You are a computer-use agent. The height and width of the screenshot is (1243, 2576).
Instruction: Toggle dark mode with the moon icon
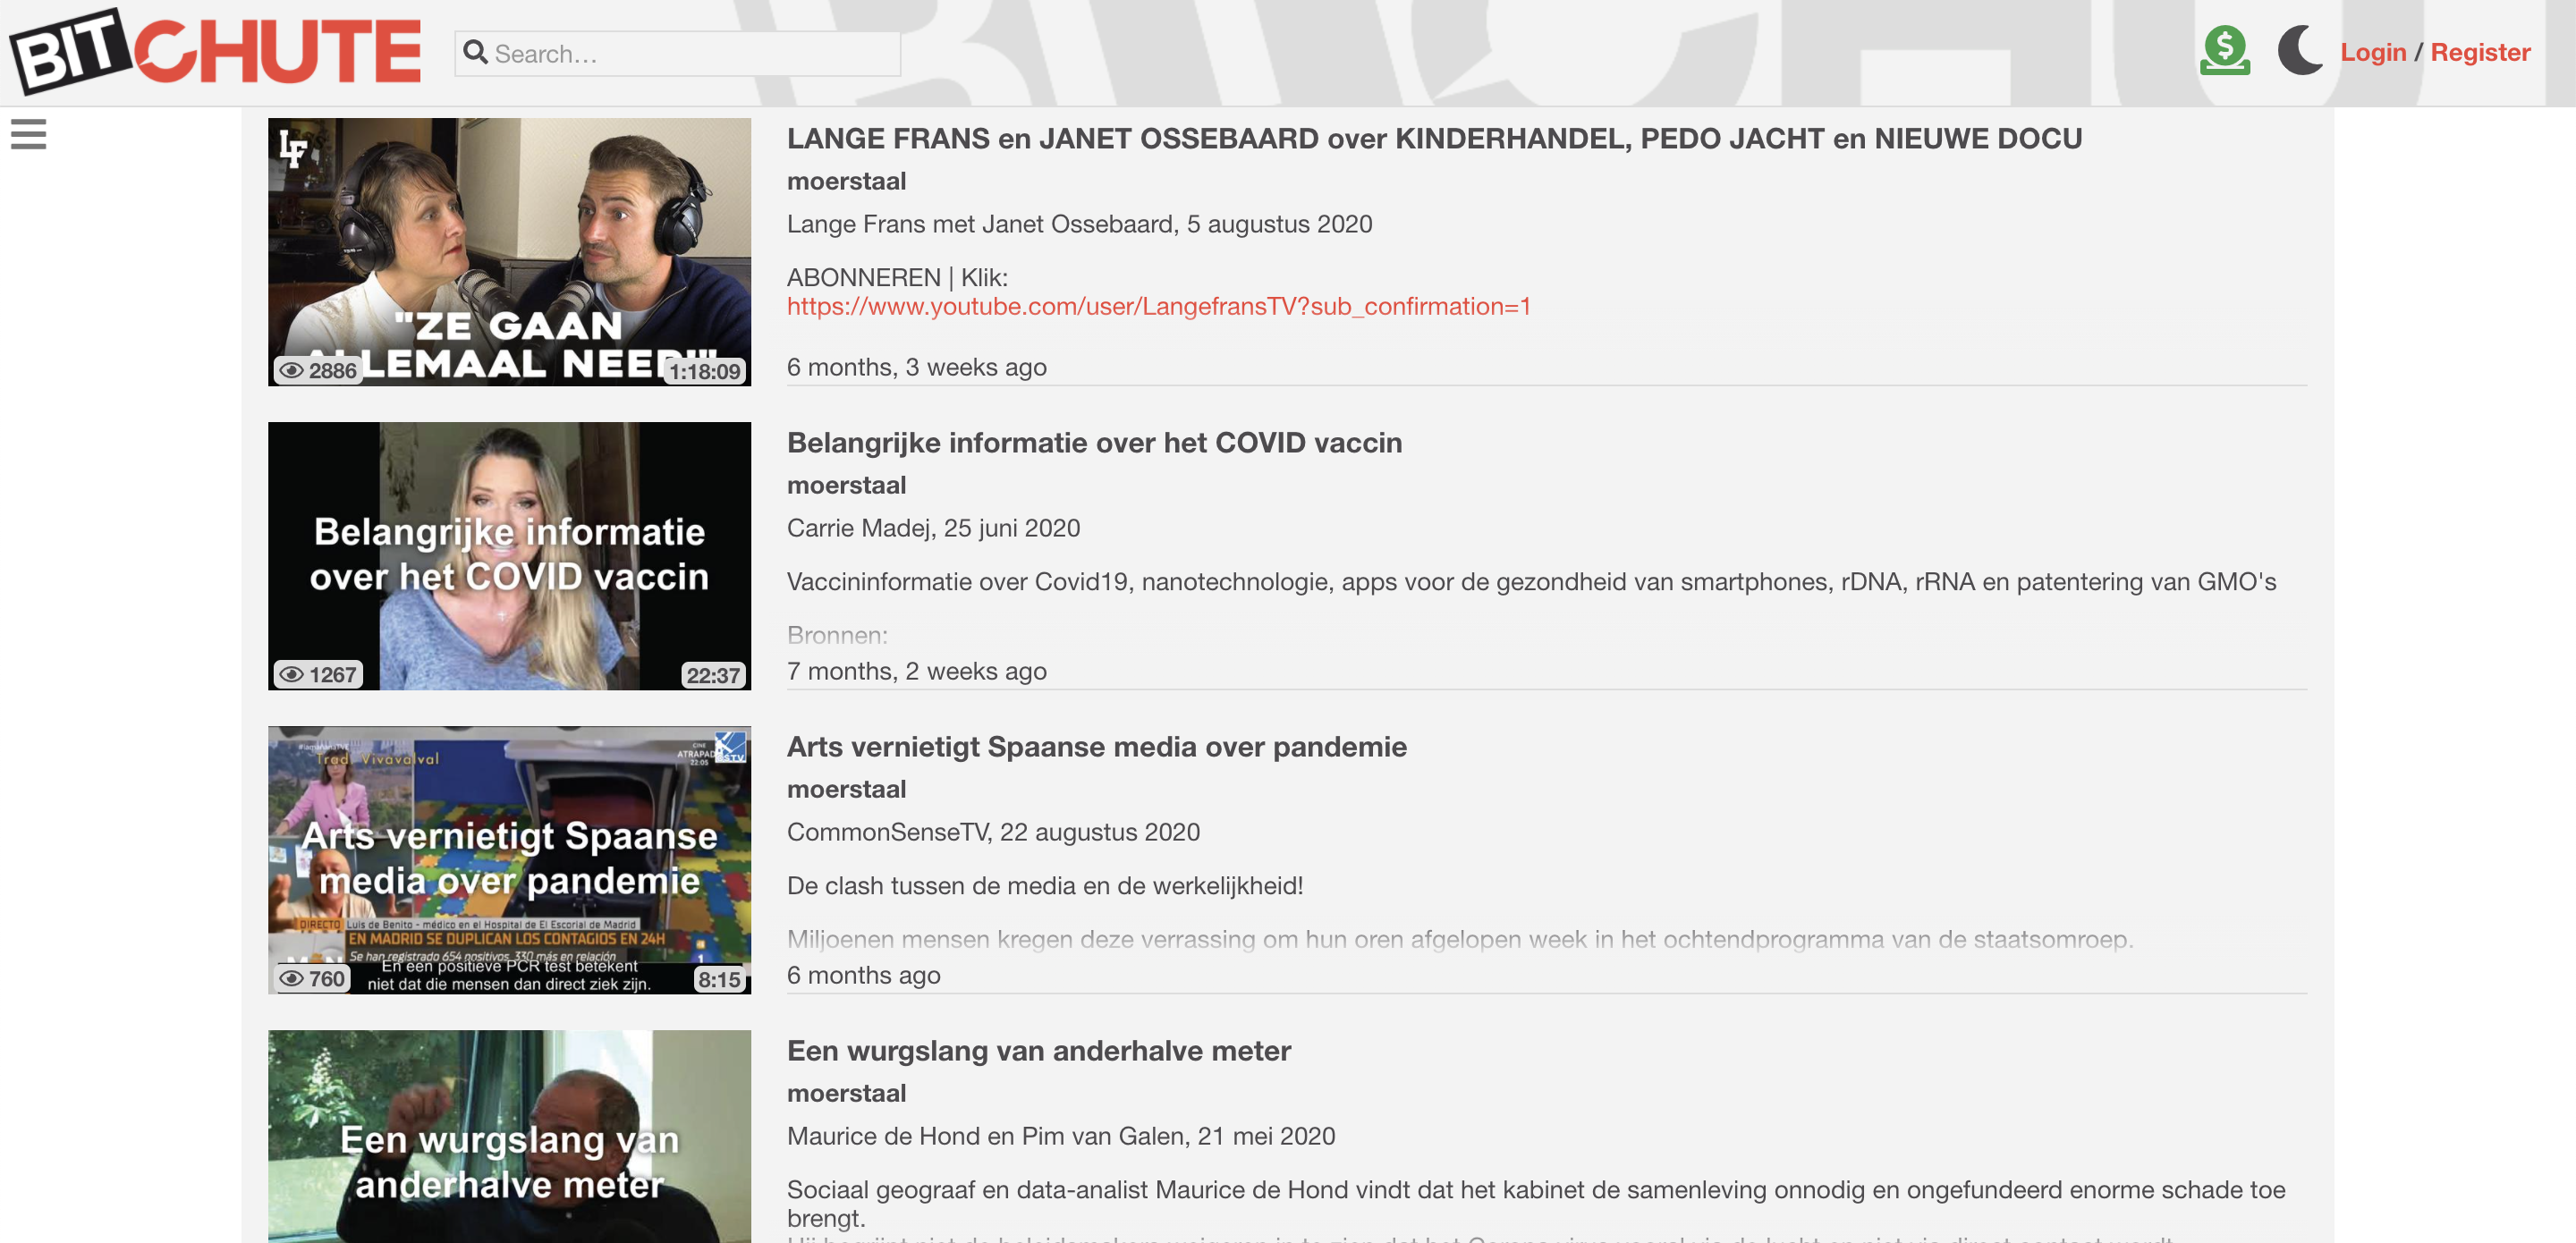pos(2301,50)
